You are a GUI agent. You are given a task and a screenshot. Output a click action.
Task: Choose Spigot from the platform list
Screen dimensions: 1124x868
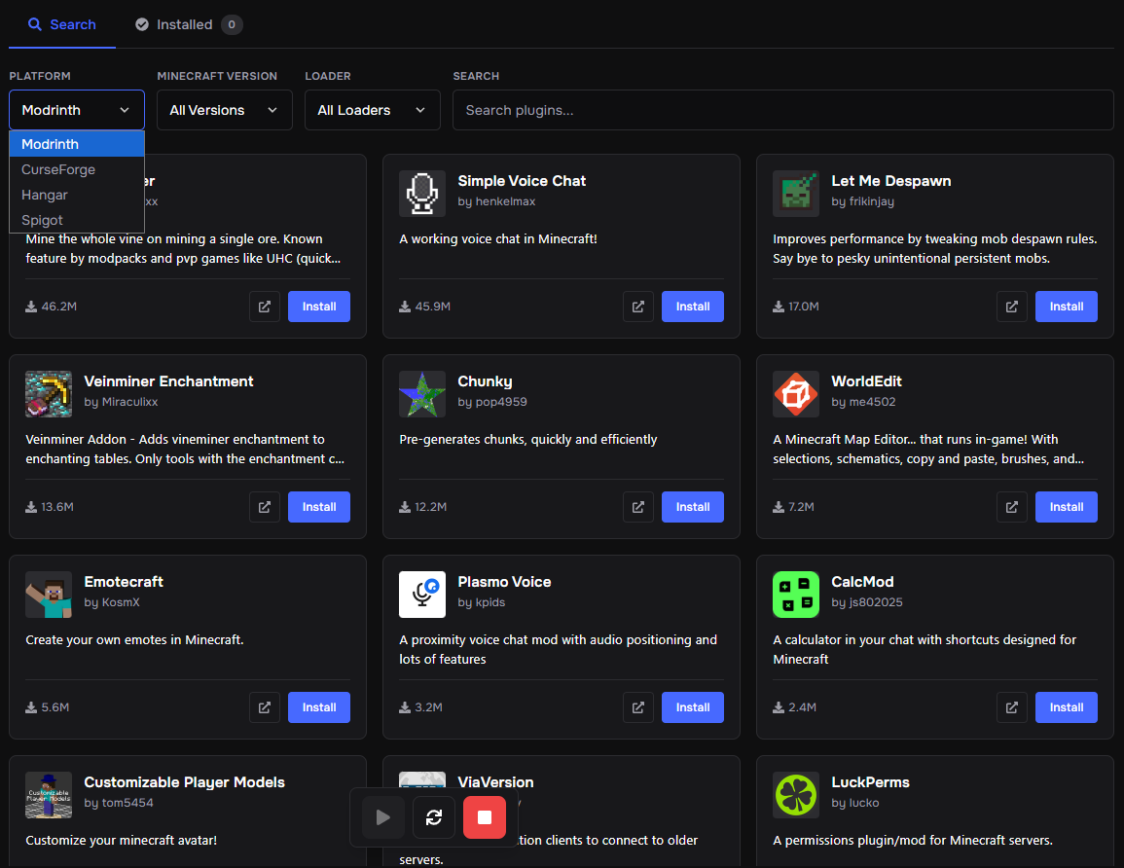[77, 220]
